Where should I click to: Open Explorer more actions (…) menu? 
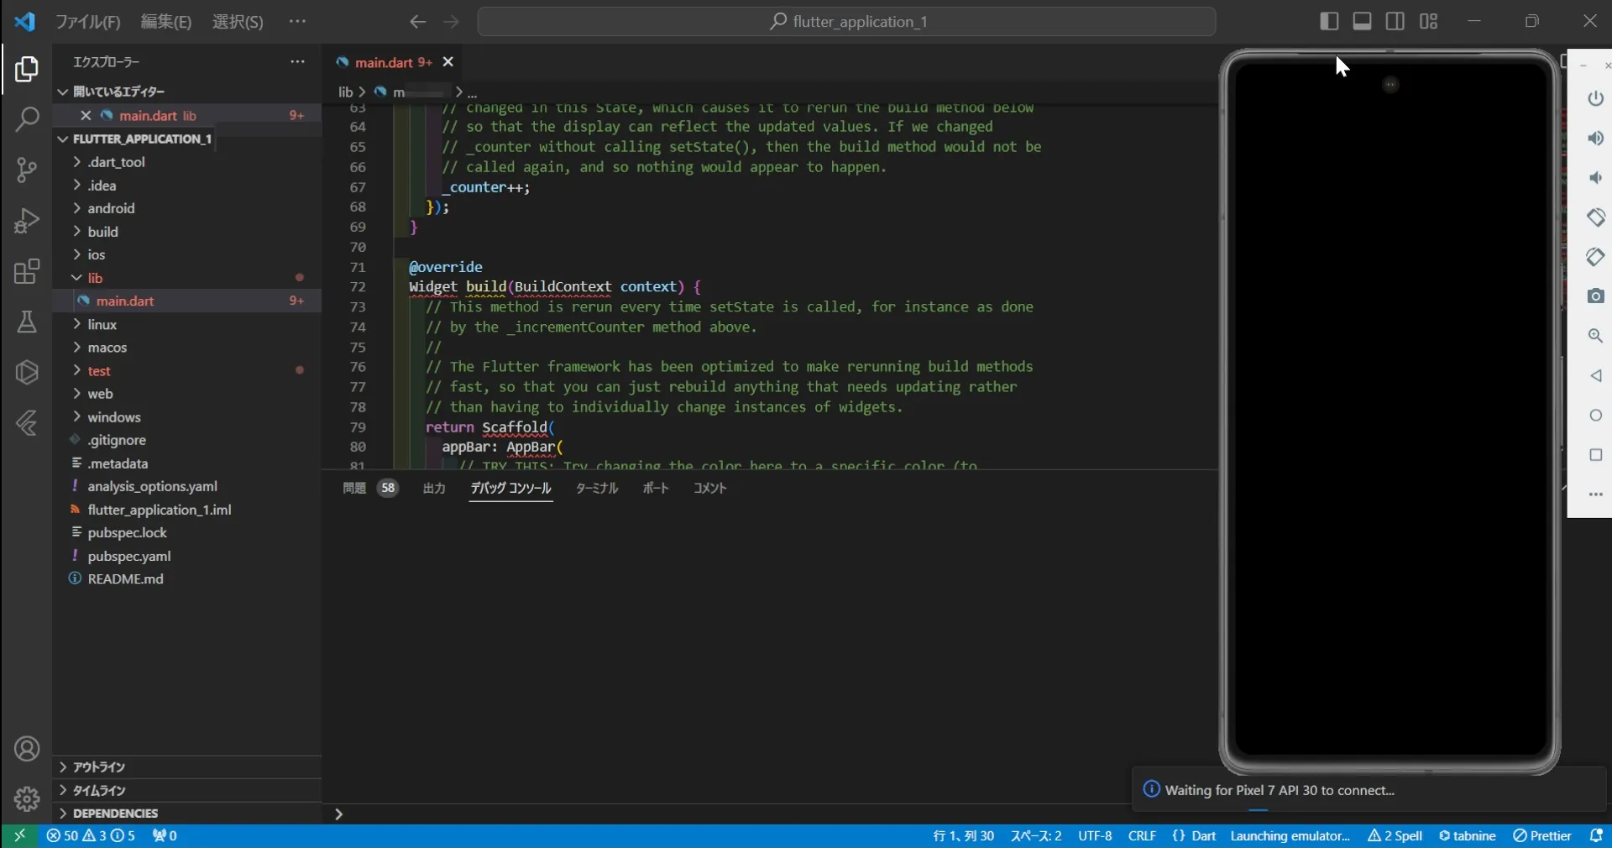click(297, 62)
